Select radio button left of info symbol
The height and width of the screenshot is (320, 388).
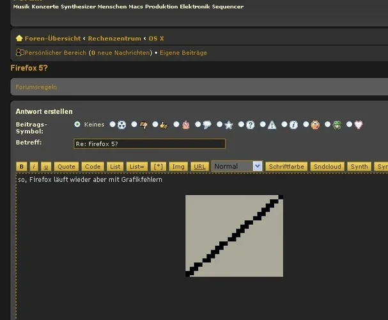[284, 124]
